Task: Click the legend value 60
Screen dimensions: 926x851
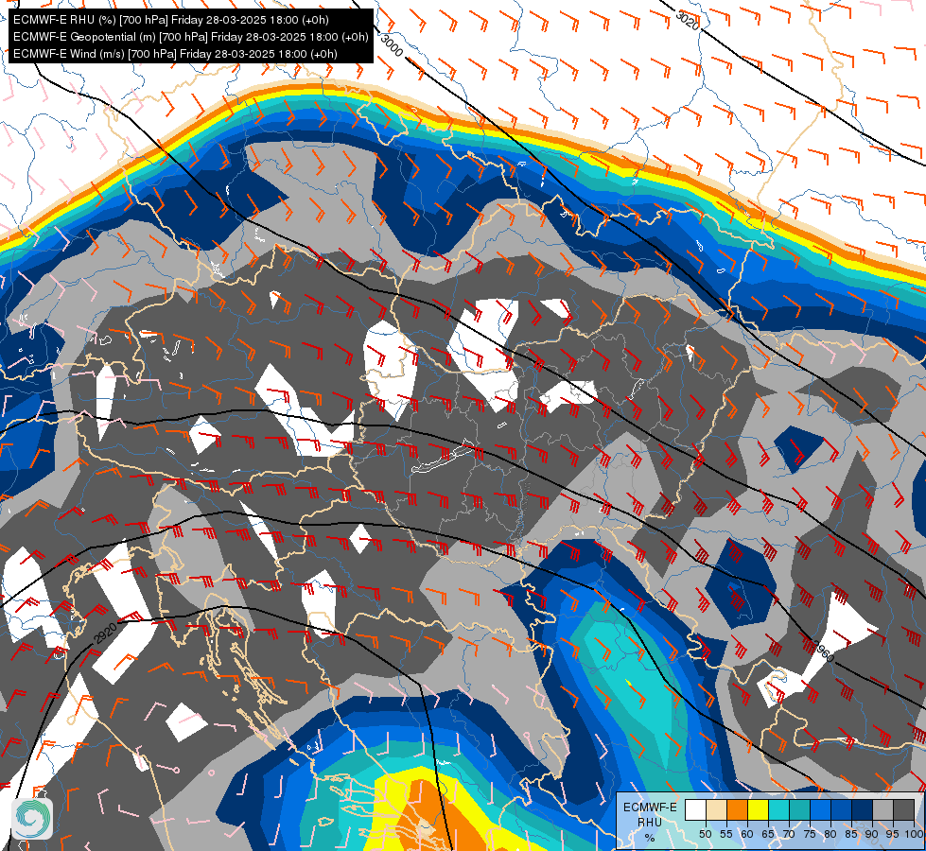Action: click(x=747, y=834)
